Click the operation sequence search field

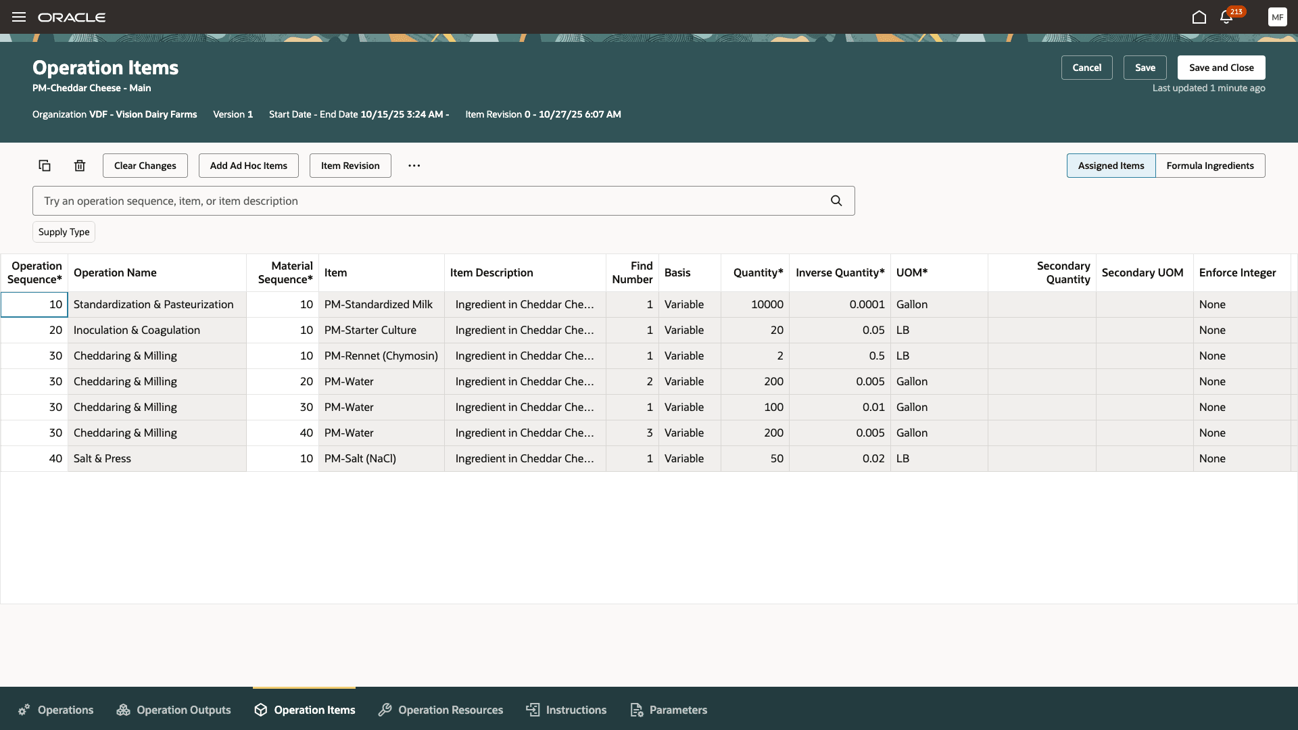click(x=433, y=201)
